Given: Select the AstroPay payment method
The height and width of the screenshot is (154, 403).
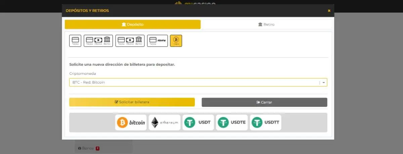Looking at the screenshot, I should pyautogui.click(x=157, y=41).
